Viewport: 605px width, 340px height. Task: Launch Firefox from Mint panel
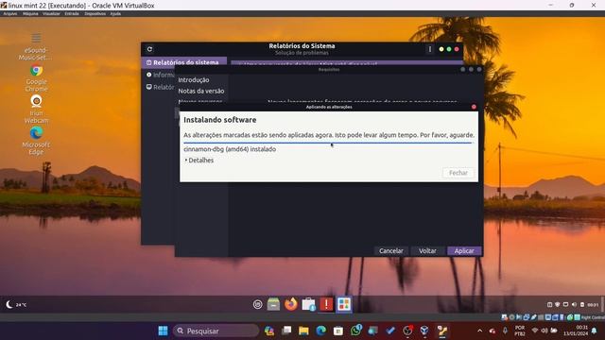(x=291, y=304)
